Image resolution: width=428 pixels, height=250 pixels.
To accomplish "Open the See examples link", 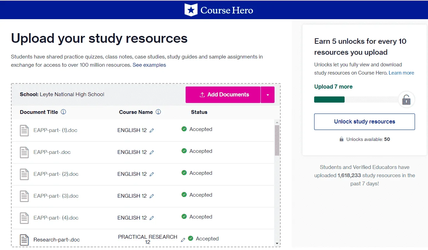I will tap(149, 65).
